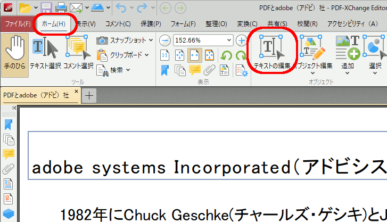Click the fit visible icon
The height and width of the screenshot is (222, 387).
(209, 55)
